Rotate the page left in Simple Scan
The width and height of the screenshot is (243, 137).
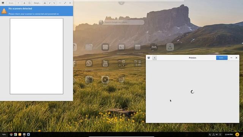pyautogui.click(x=50, y=3)
